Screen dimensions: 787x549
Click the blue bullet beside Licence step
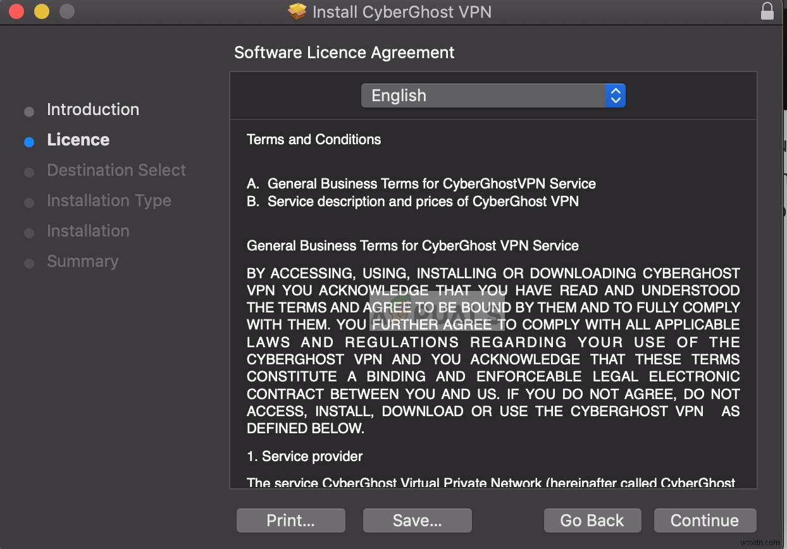29,142
